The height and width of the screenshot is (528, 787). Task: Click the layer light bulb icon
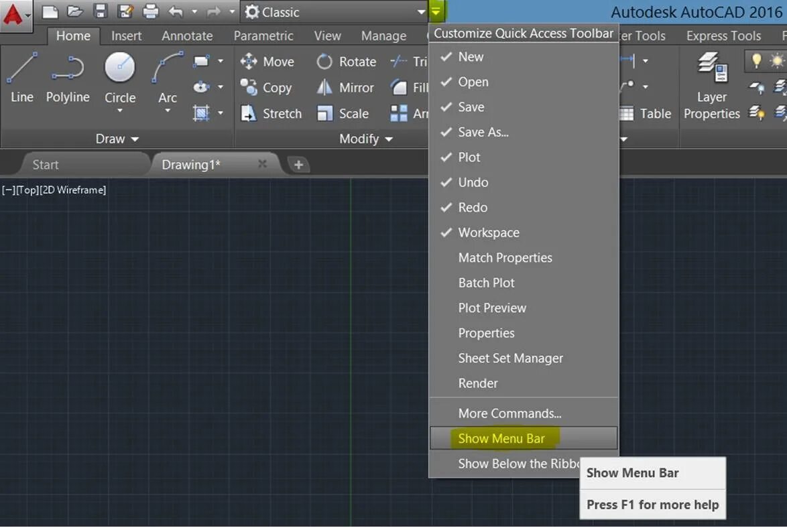coord(756,60)
